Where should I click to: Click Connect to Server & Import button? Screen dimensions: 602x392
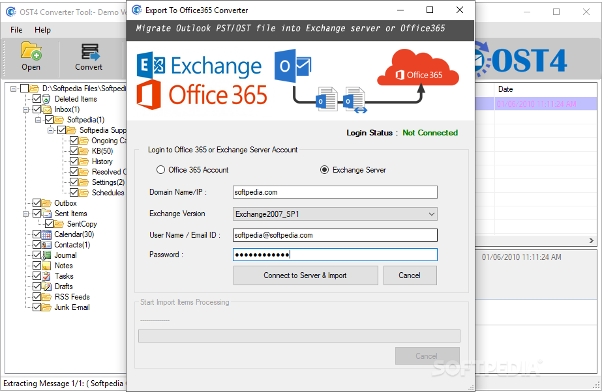pyautogui.click(x=306, y=275)
